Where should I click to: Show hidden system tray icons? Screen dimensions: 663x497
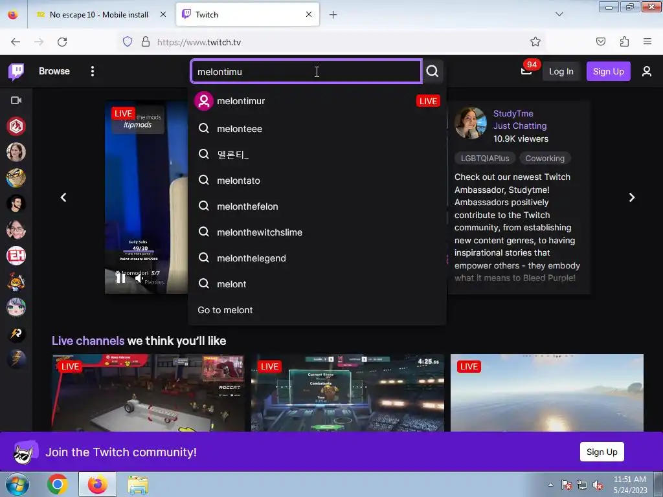click(550, 485)
